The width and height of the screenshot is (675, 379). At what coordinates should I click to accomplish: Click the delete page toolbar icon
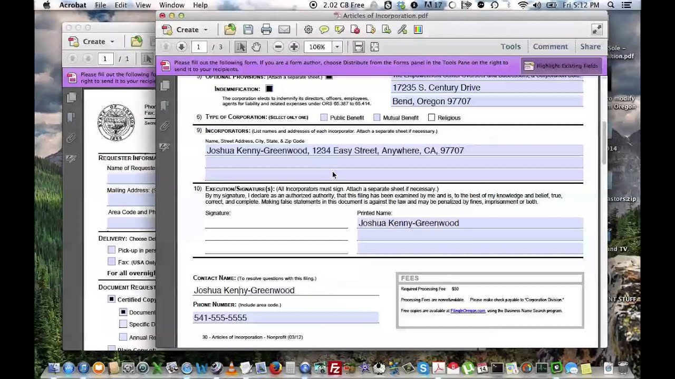click(355, 29)
